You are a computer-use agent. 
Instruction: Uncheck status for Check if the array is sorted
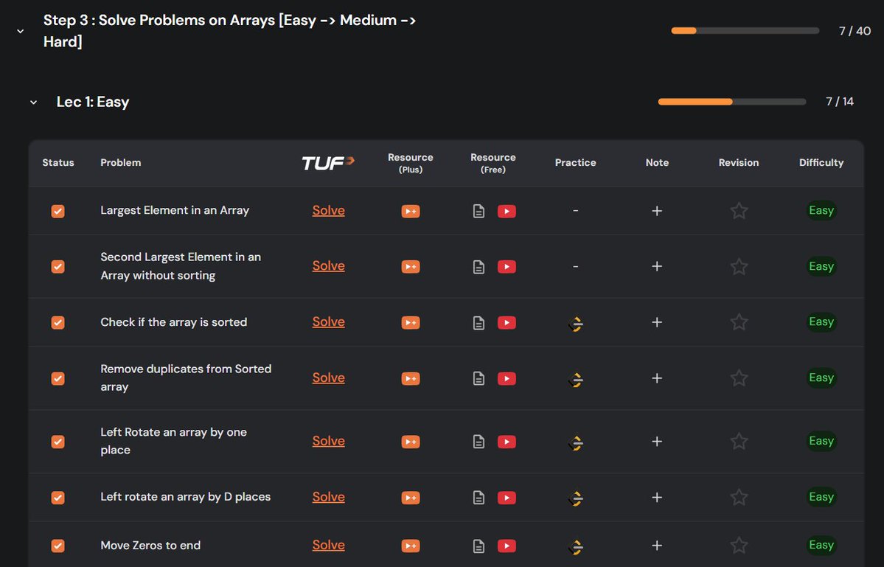58,321
